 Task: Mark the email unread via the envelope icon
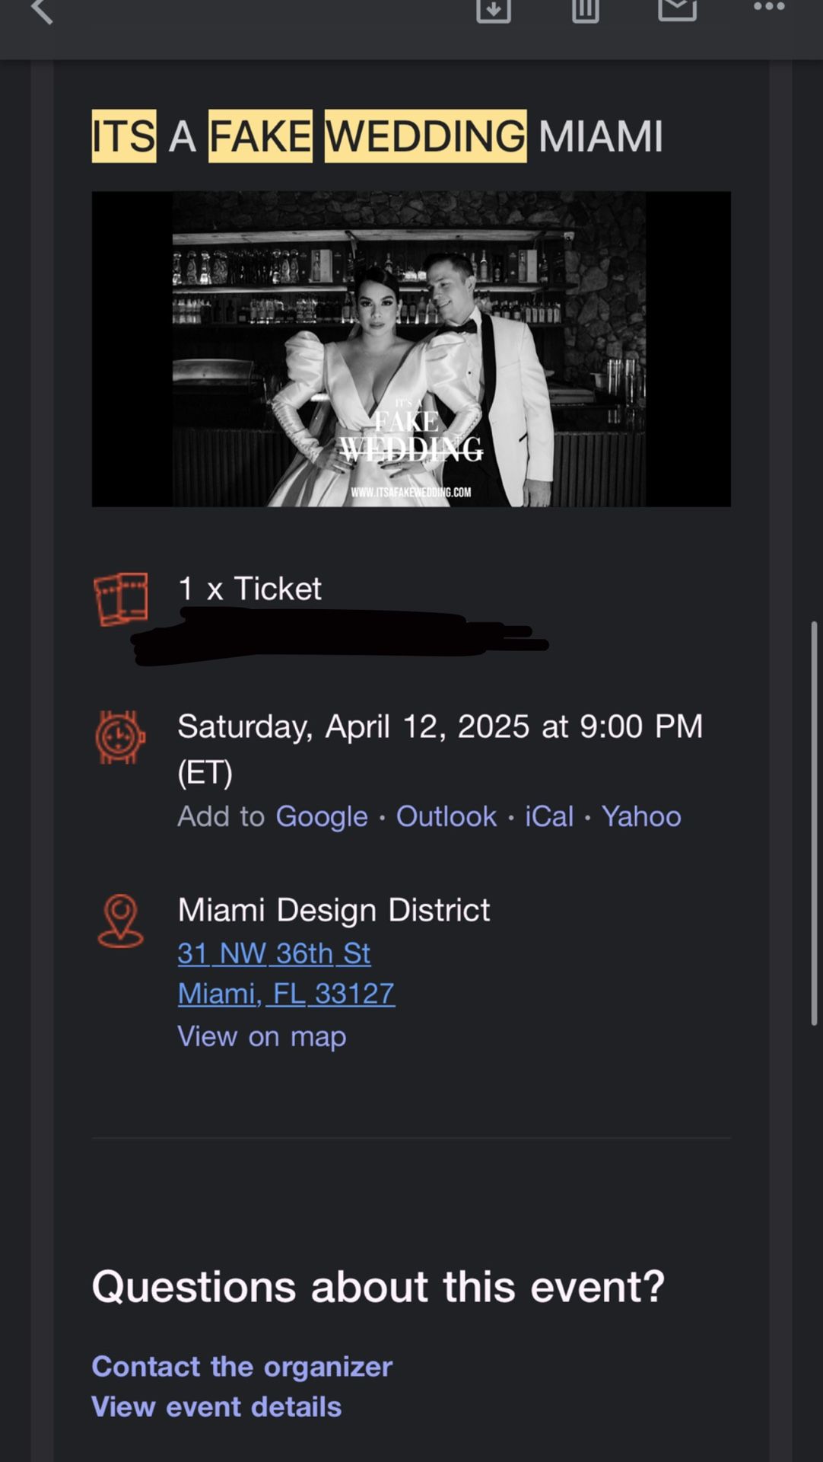pyautogui.click(x=677, y=9)
